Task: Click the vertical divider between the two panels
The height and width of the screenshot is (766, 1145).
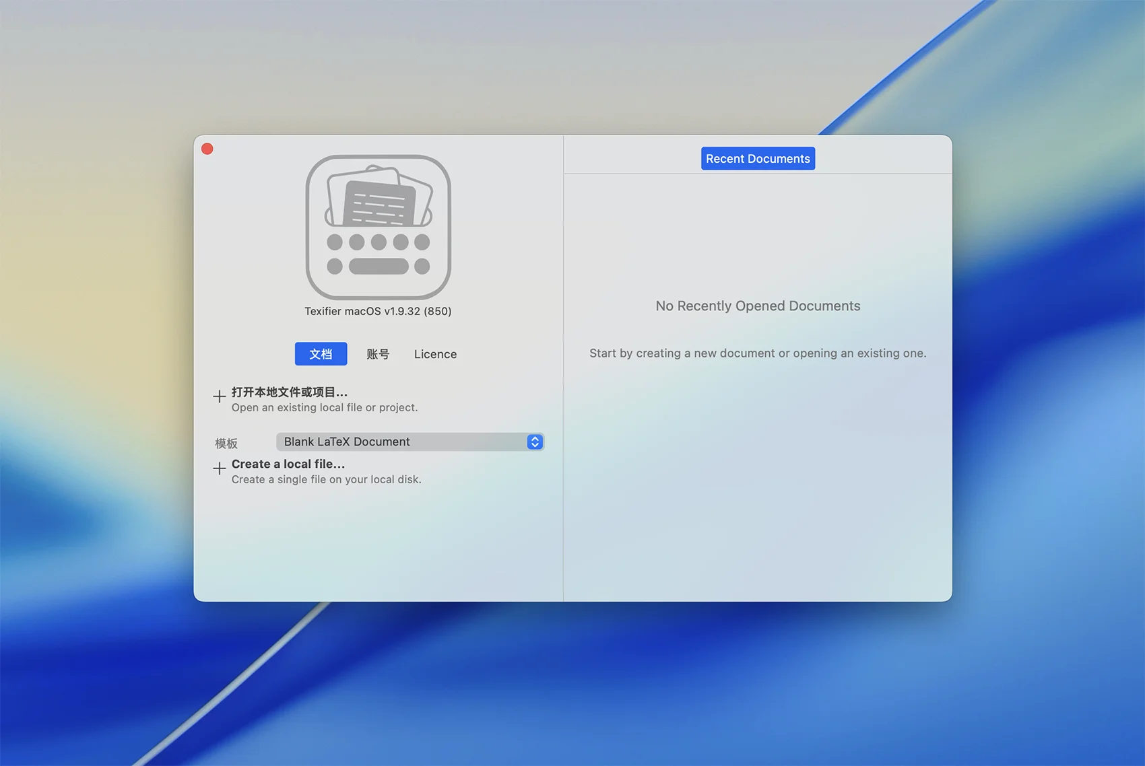Action: coord(564,404)
